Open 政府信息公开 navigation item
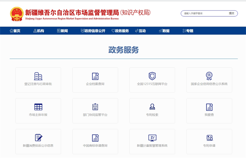Image resolution: width=246 pixels, height=158 pixels. coord(93,31)
